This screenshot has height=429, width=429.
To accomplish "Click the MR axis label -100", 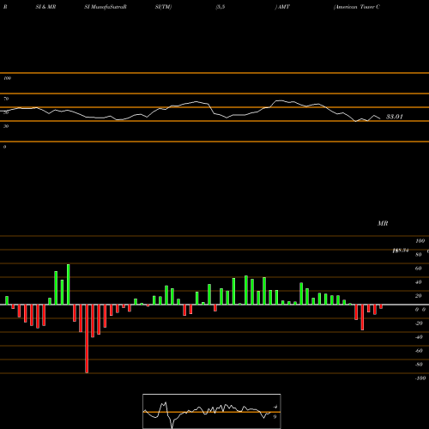I will [x=420, y=378].
